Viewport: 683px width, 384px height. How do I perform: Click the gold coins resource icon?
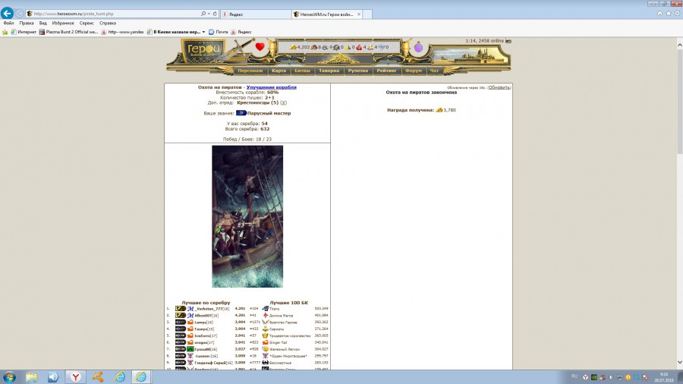click(x=293, y=47)
